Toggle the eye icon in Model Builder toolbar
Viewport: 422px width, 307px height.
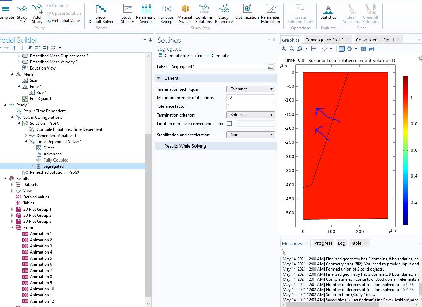tap(30, 48)
